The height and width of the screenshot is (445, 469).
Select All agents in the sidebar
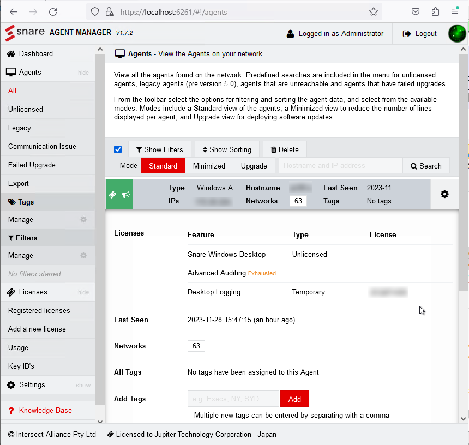pos(48,91)
